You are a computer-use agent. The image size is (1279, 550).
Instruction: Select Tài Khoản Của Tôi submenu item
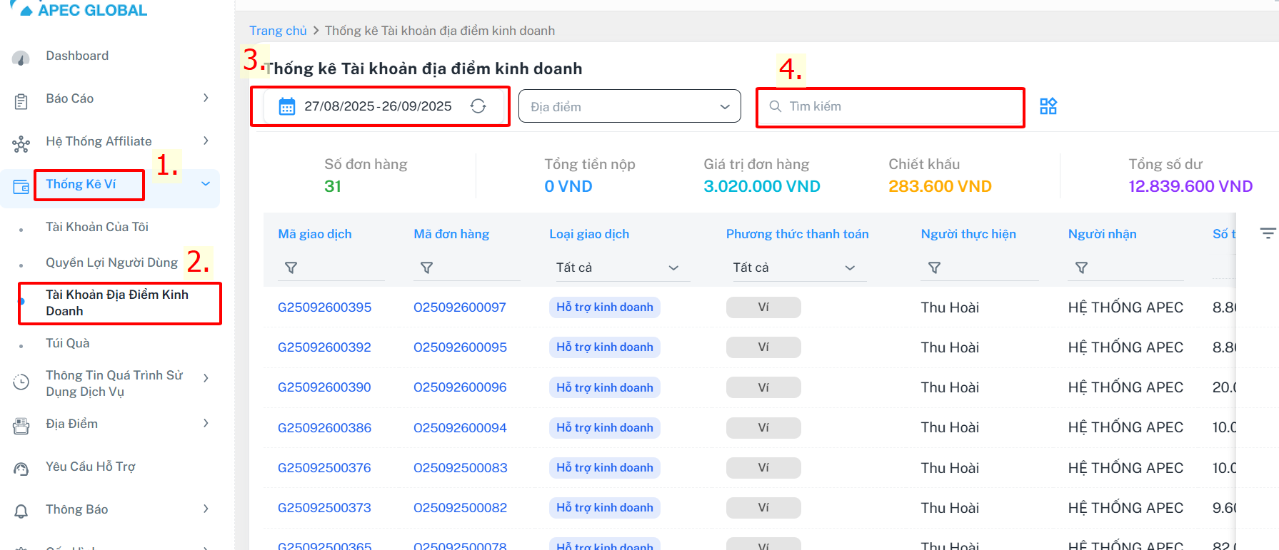[97, 227]
